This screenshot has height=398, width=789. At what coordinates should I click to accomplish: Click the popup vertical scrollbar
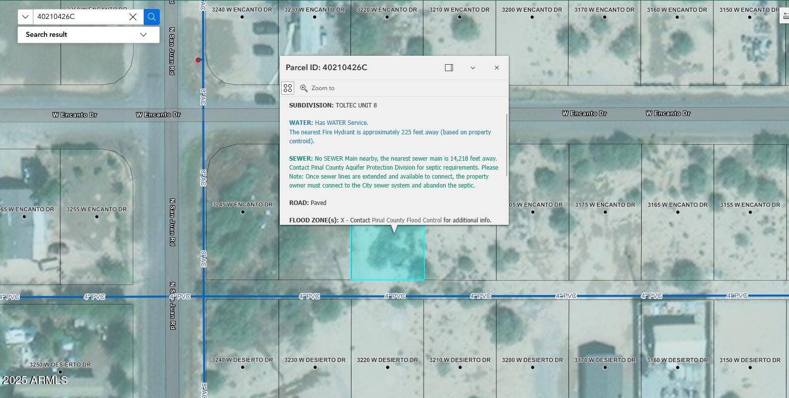[x=507, y=144]
